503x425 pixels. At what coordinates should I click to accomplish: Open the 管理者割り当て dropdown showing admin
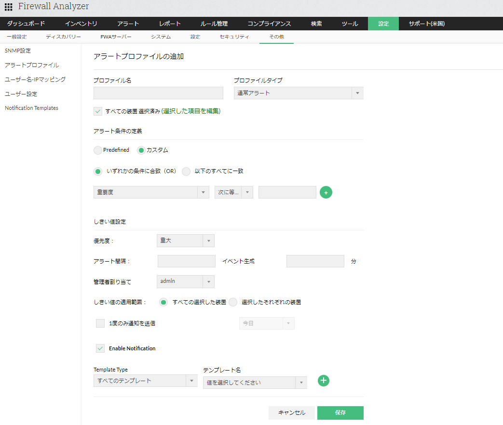pos(185,281)
